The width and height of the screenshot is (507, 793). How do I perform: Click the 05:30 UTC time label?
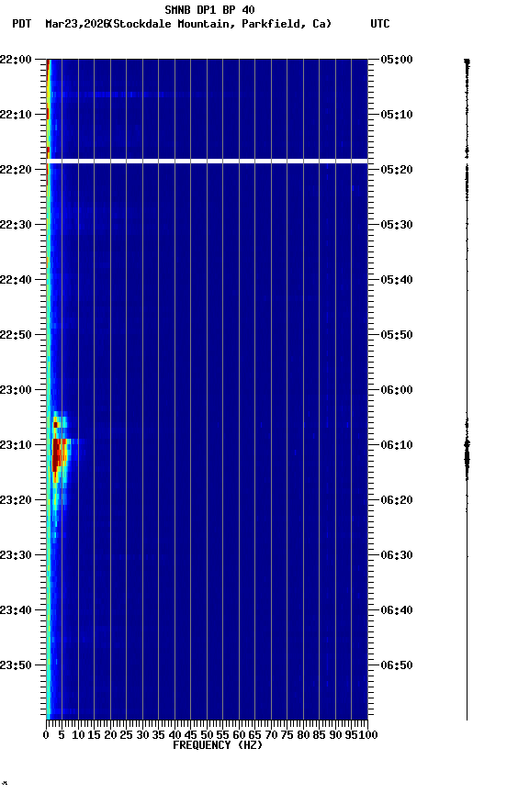(x=397, y=225)
